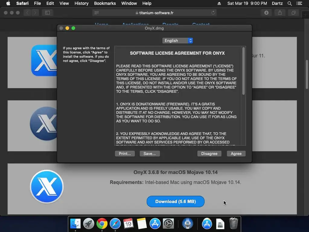Click the eject icon in menu bar
Image resolution: width=309 pixels, height=232 pixels.
coord(219,3)
